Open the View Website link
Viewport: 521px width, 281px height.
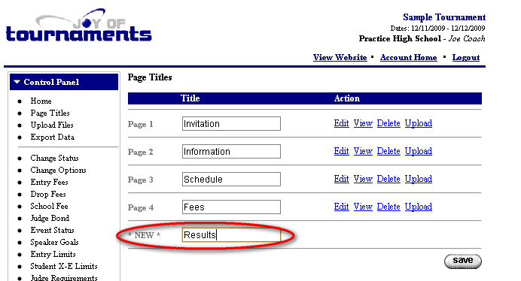click(x=340, y=57)
